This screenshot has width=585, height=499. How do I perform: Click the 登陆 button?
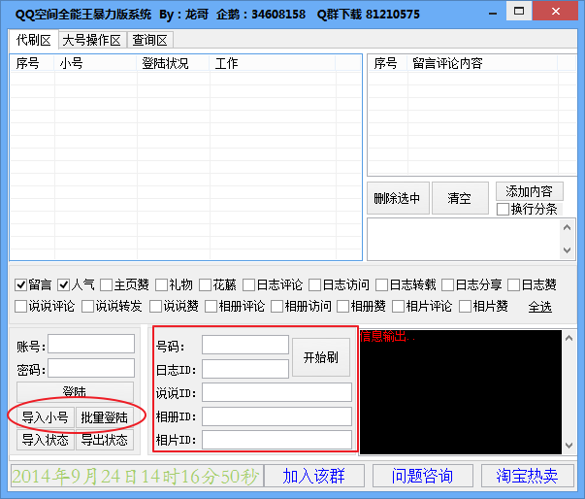pos(75,391)
